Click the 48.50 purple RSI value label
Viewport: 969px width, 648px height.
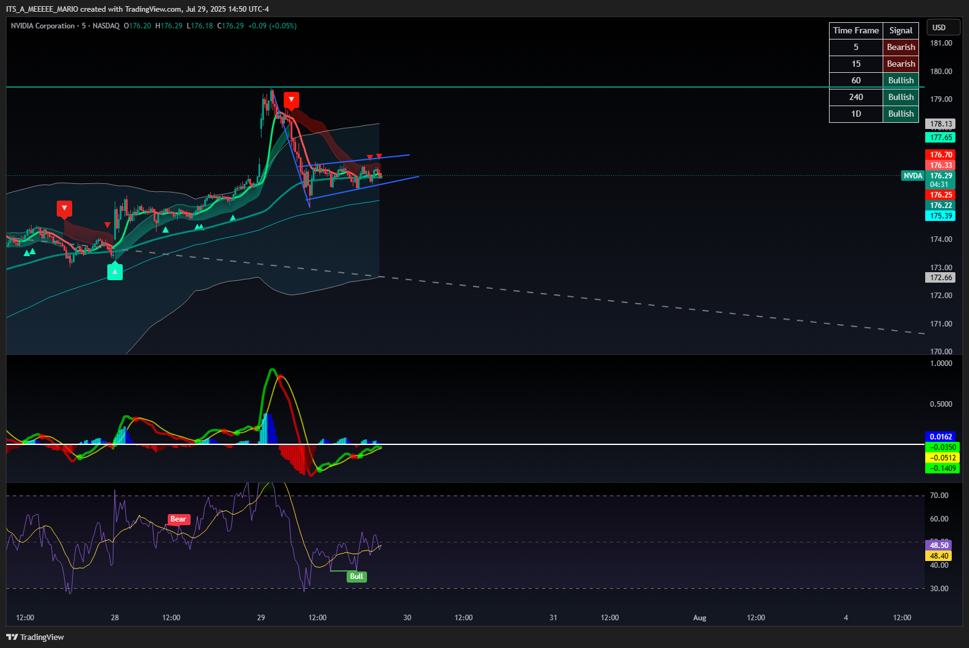coord(939,546)
